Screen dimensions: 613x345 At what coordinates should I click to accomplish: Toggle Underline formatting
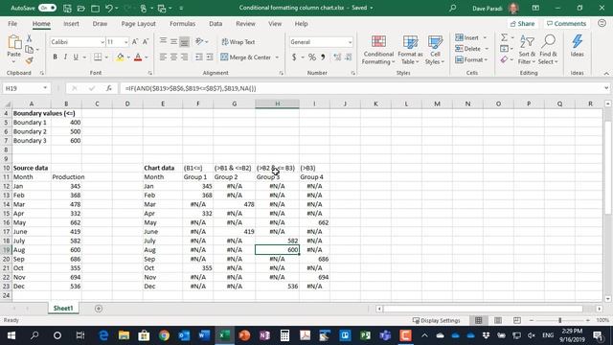pos(76,57)
